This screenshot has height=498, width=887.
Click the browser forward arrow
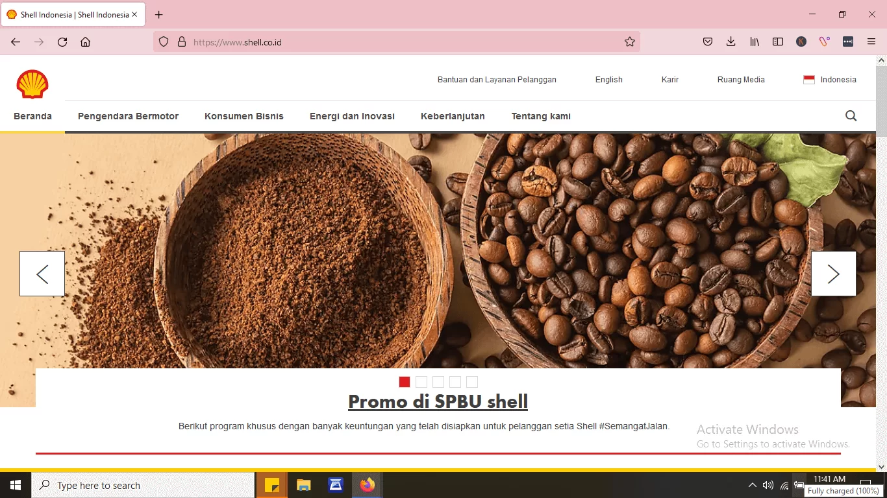tap(39, 42)
